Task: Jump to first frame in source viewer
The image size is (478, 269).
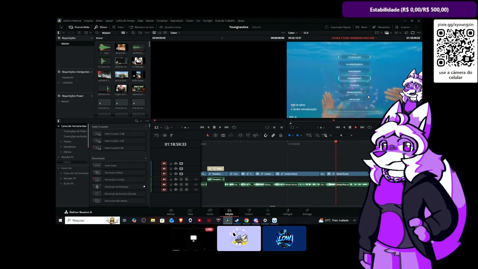Action: coord(202,127)
